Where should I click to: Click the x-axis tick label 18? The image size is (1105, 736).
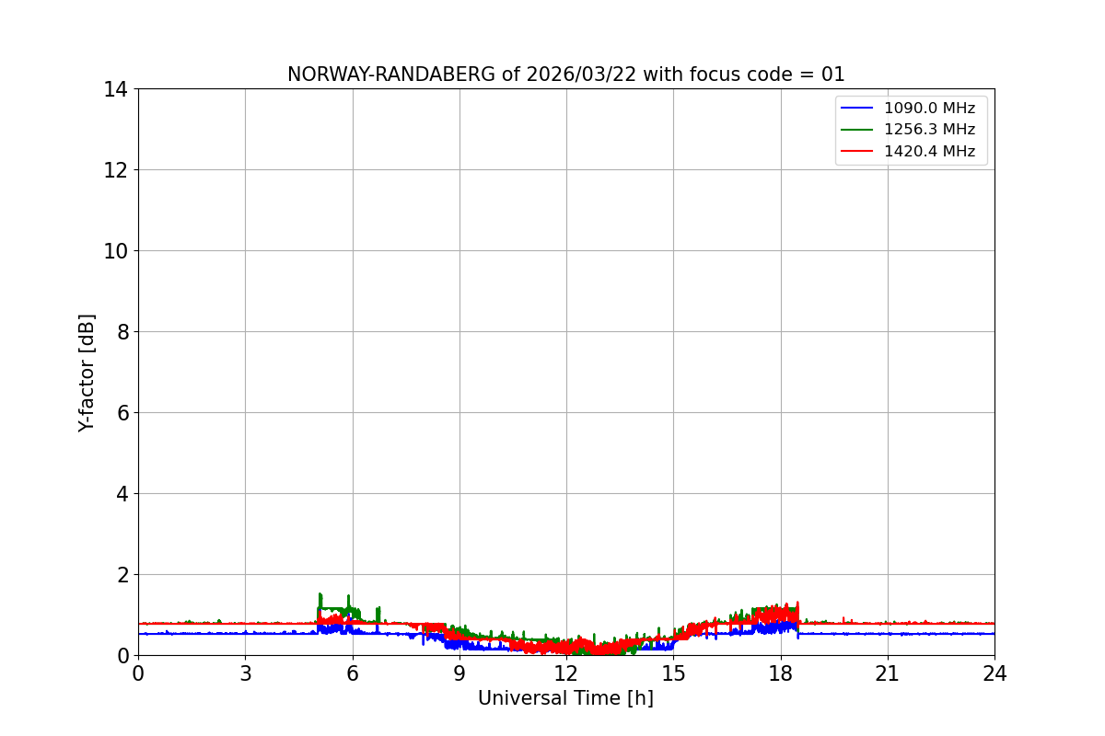click(780, 673)
